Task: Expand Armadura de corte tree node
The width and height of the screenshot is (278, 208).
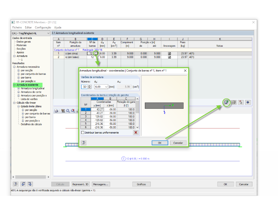Action: 19,92
